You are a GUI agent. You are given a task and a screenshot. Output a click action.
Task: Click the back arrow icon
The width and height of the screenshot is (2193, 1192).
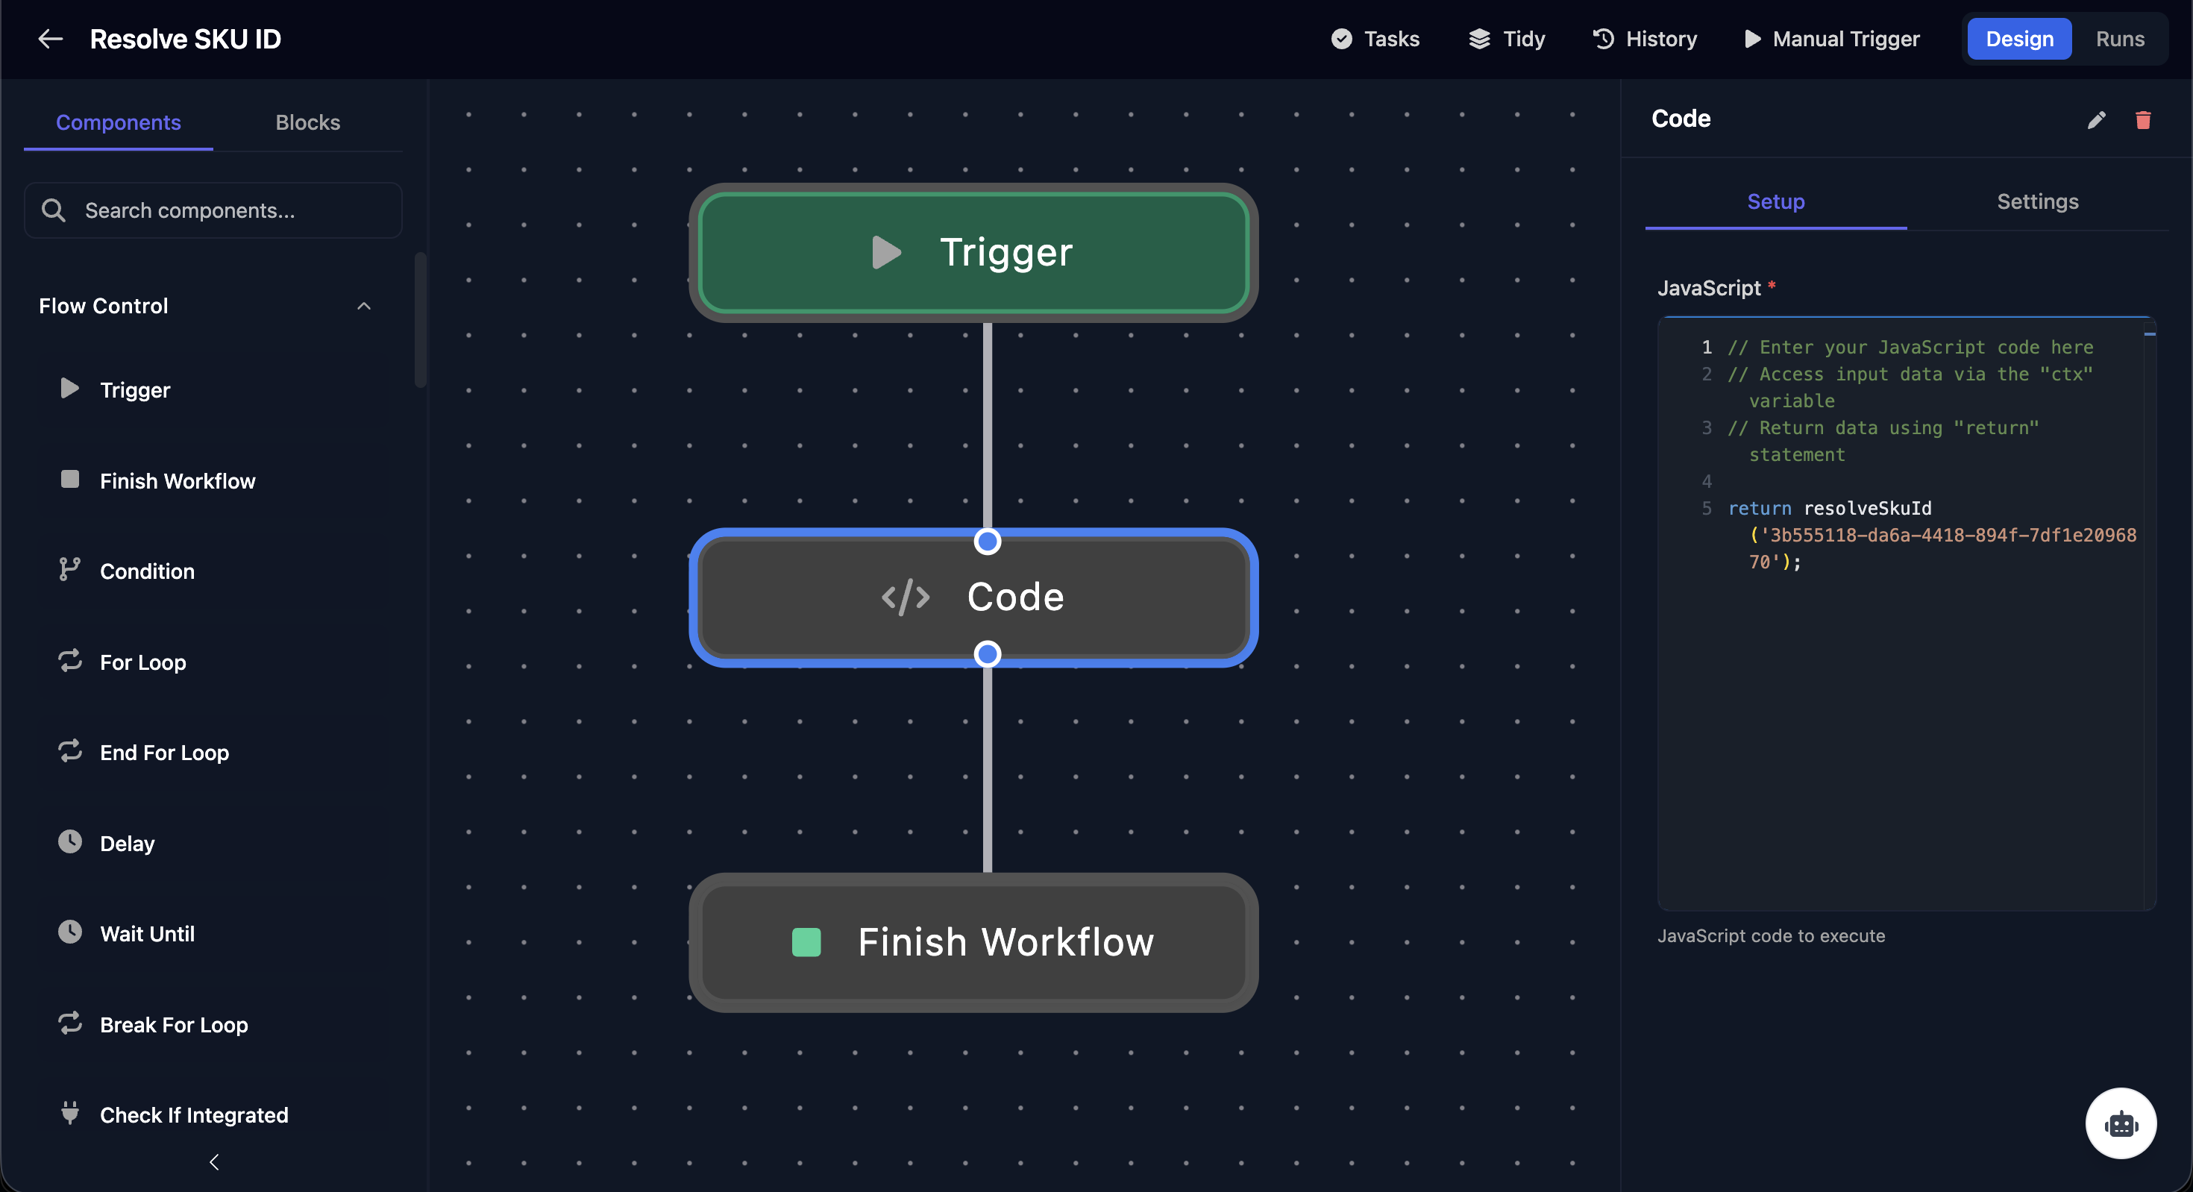point(50,40)
